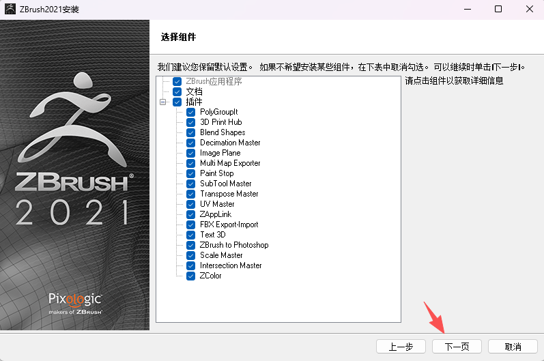Image resolution: width=544 pixels, height=361 pixels.
Task: Select the Paint Stop label
Action: (217, 173)
